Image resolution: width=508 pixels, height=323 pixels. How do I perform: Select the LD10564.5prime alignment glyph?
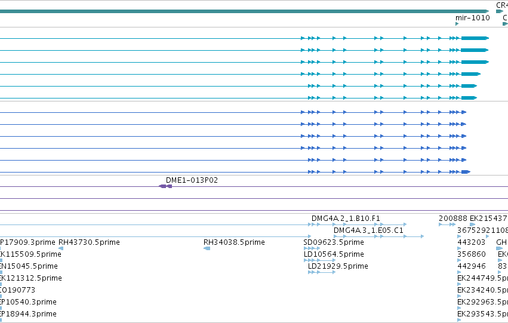coord(319,260)
